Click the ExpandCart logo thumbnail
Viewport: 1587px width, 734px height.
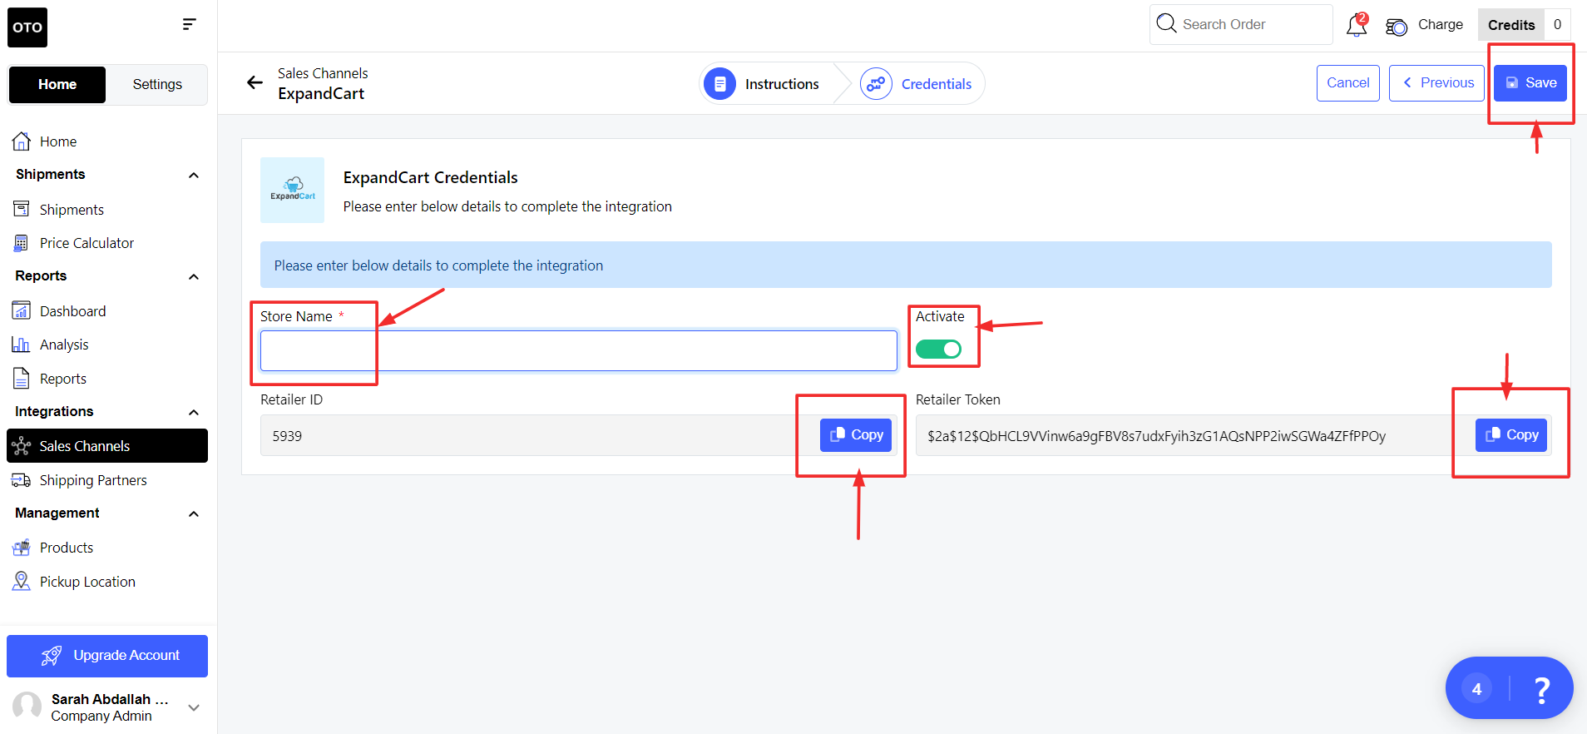point(292,190)
